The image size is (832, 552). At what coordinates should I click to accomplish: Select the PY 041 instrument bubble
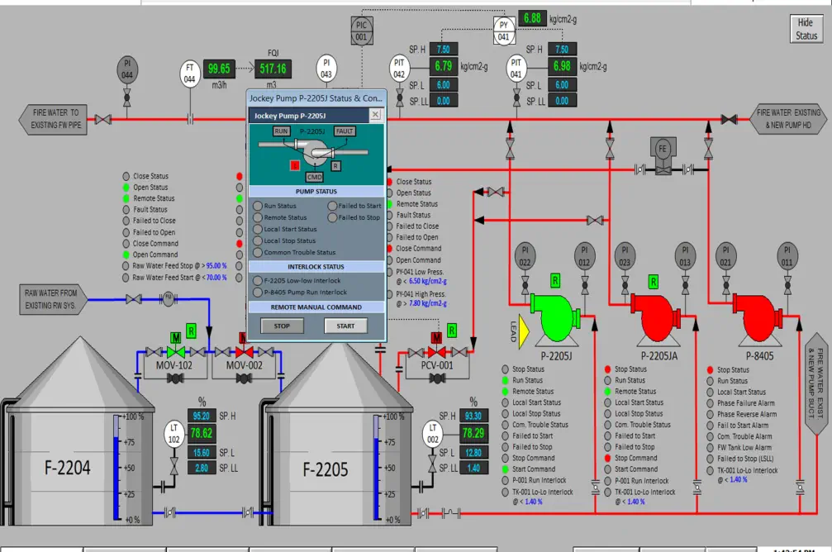click(x=503, y=30)
